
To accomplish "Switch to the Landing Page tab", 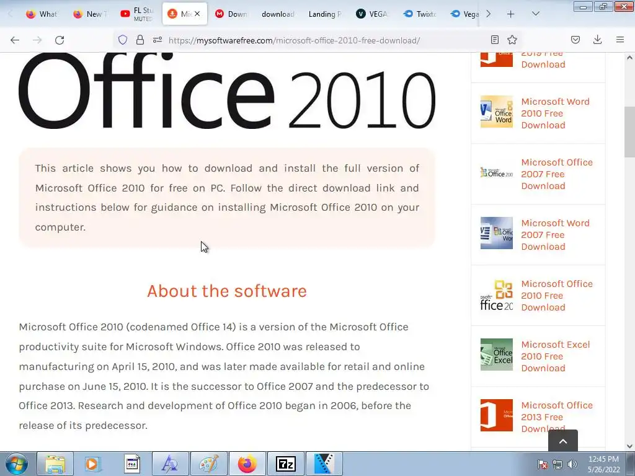I will coord(326,14).
